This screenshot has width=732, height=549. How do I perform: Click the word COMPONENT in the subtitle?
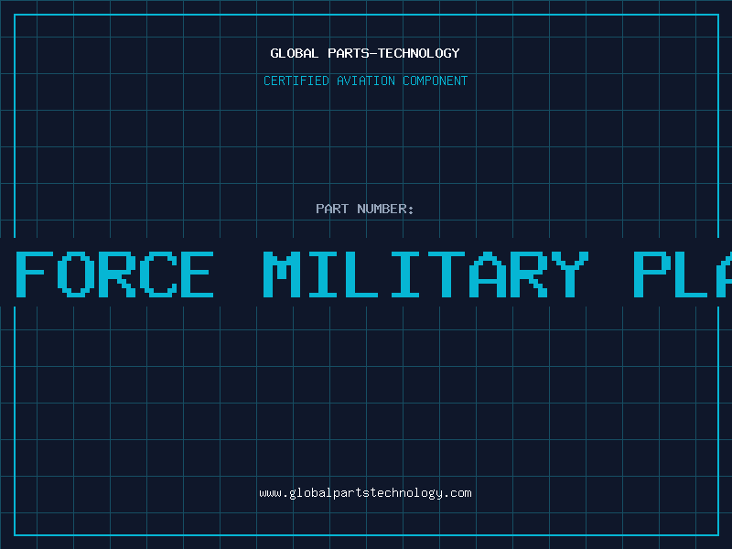(x=436, y=81)
